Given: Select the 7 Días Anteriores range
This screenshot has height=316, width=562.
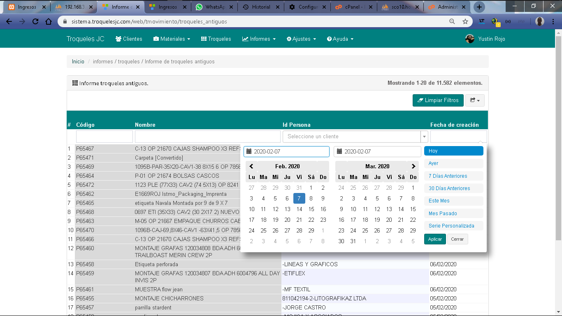Looking at the screenshot, I should (x=448, y=176).
